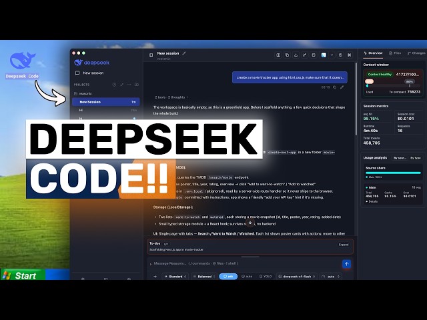This screenshot has width=427, height=320.
Task: Click the copy icon in header toolbar
Action: point(287,55)
